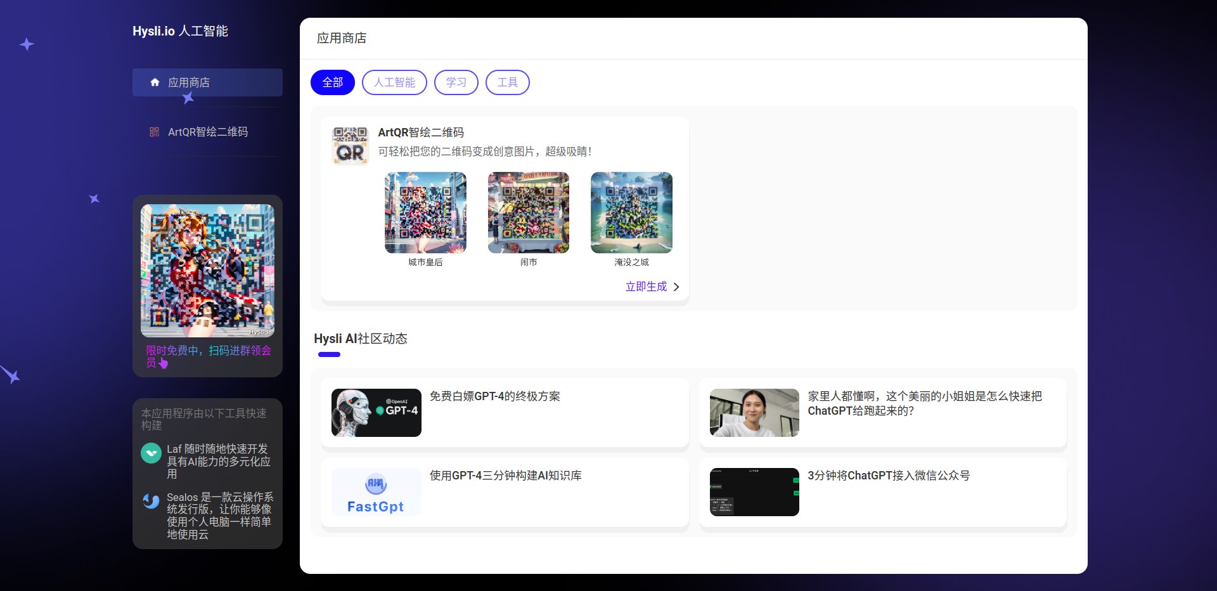
Task: Click the chevron arrow next to 立即生成
Action: point(676,287)
